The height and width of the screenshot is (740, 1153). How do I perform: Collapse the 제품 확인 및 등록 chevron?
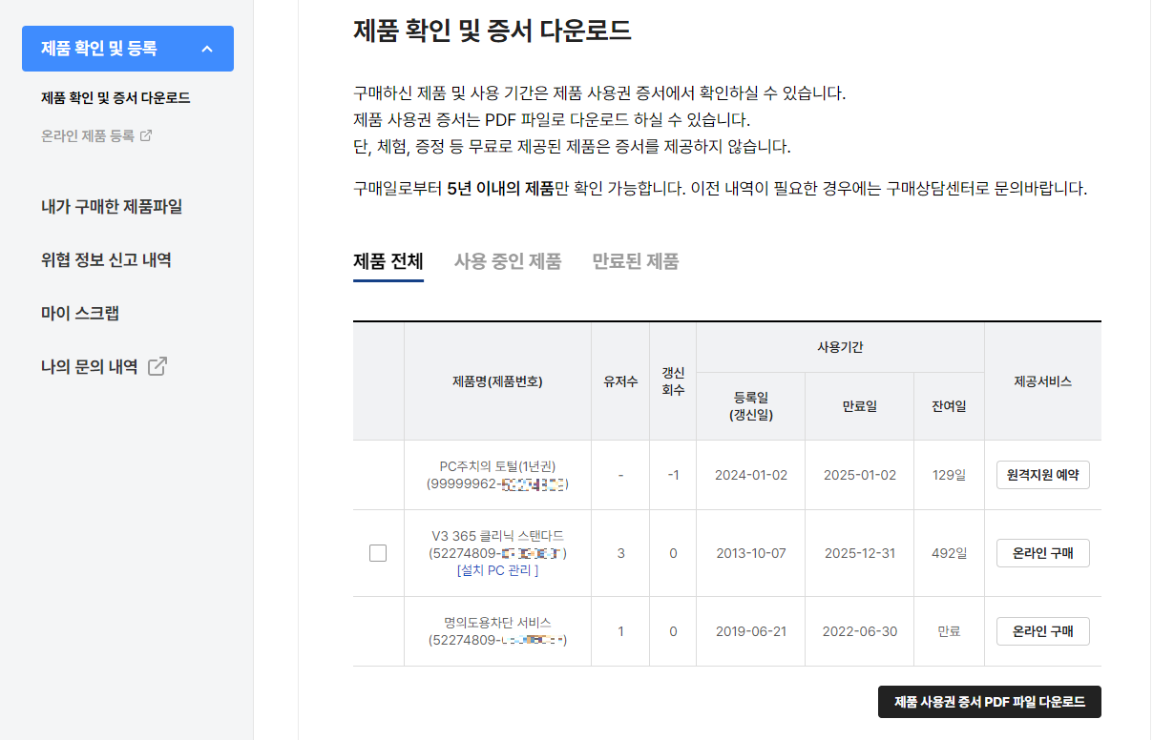(x=207, y=49)
